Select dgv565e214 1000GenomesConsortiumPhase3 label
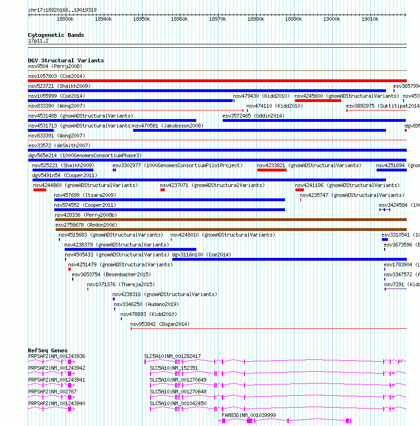420x426 pixels. pyautogui.click(x=85, y=156)
